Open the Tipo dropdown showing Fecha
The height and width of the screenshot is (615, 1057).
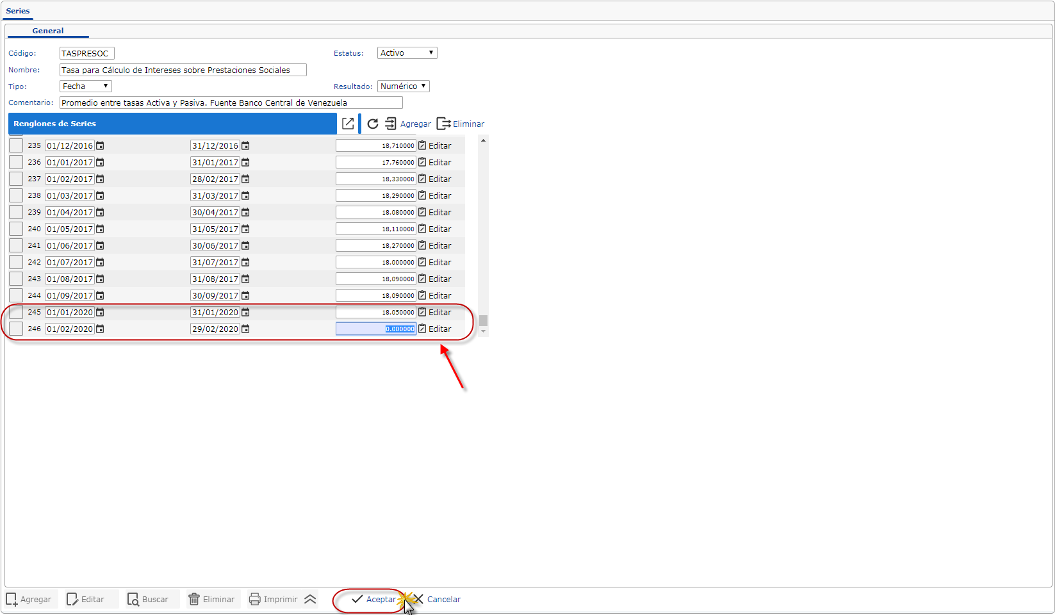pyautogui.click(x=85, y=86)
